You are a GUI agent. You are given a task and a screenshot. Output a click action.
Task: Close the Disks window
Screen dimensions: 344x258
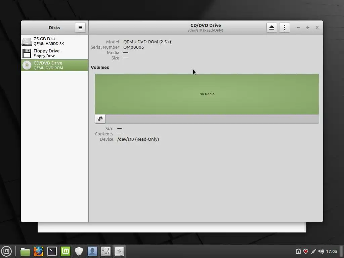pyautogui.click(x=317, y=28)
